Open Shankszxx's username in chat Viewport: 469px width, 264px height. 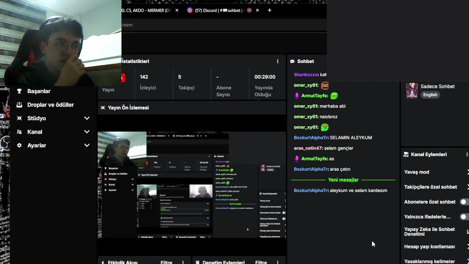pos(306,74)
